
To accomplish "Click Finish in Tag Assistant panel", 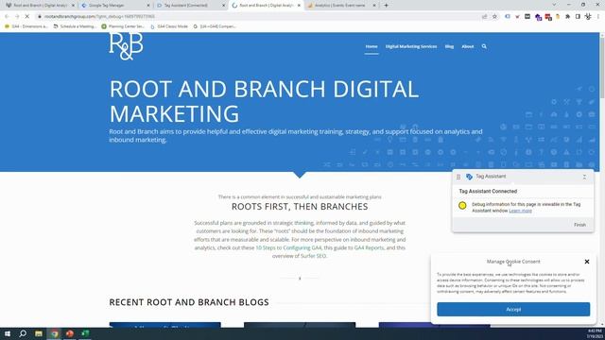I will tap(579, 225).
